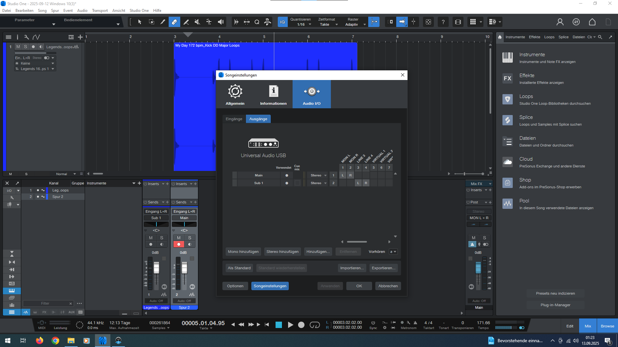Viewport: 618px width, 347px height.
Task: Open the Transport menu
Action: 100,11
